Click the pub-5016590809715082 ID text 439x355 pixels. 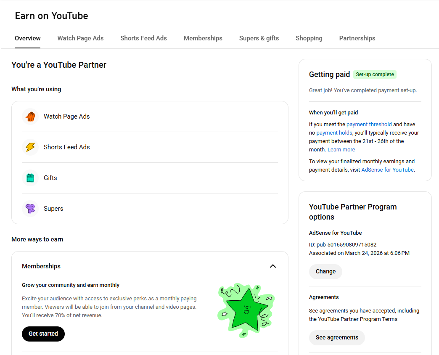point(346,245)
